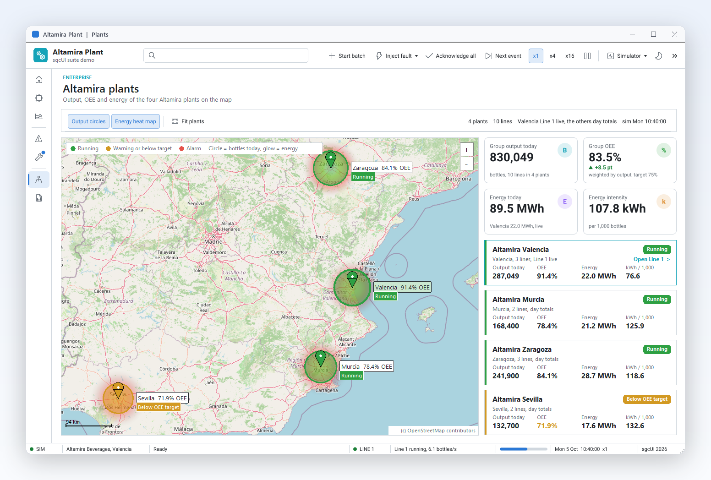This screenshot has width=711, height=480.
Task: Click the Energy intensity card
Action: click(630, 212)
